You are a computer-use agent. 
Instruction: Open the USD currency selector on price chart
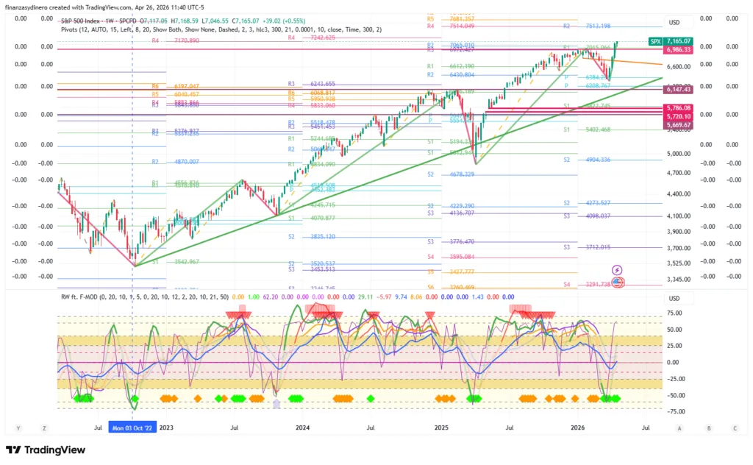(x=675, y=22)
